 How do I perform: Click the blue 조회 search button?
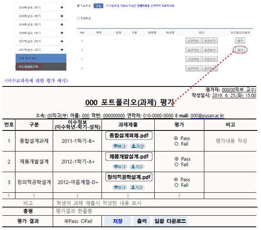coord(99,6)
